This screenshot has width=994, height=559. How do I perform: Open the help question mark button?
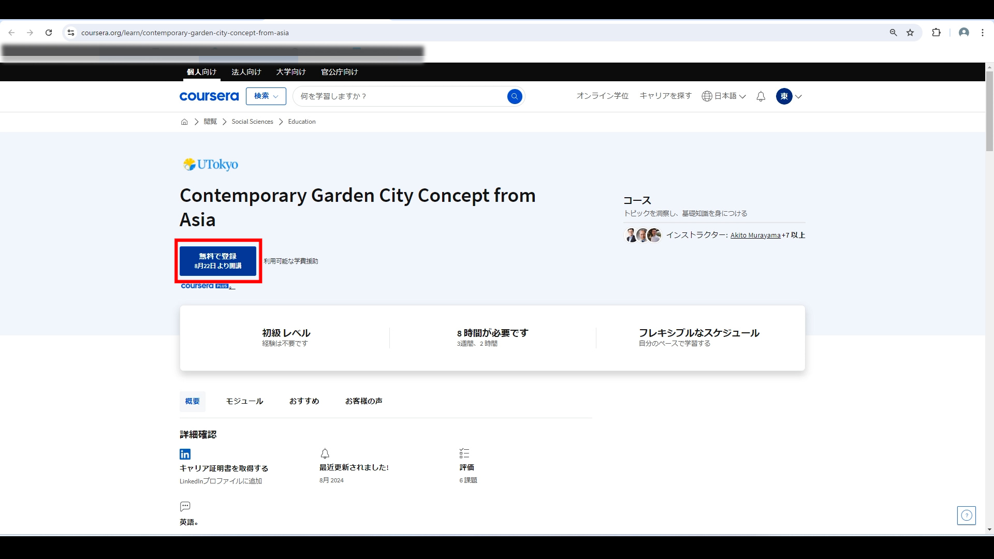[x=966, y=516]
